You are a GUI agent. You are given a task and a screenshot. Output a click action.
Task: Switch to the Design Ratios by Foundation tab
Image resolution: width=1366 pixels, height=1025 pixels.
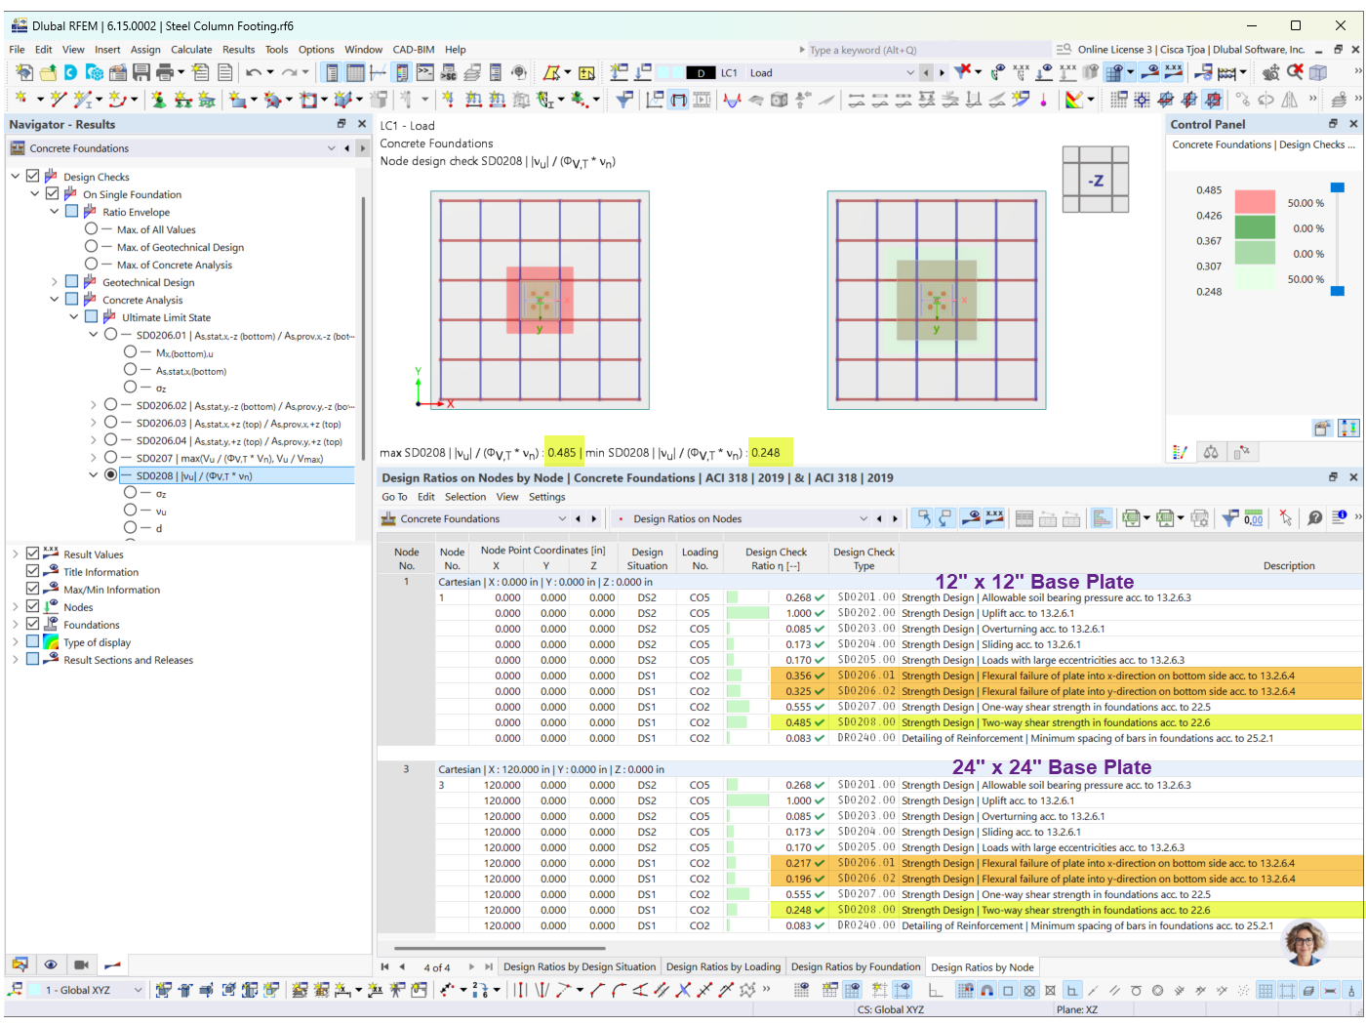pyautogui.click(x=856, y=966)
